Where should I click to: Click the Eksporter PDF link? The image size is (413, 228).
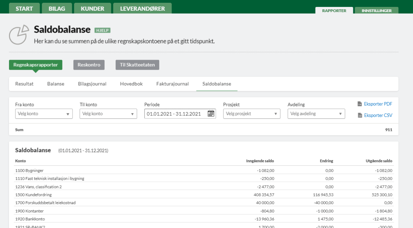point(378,104)
